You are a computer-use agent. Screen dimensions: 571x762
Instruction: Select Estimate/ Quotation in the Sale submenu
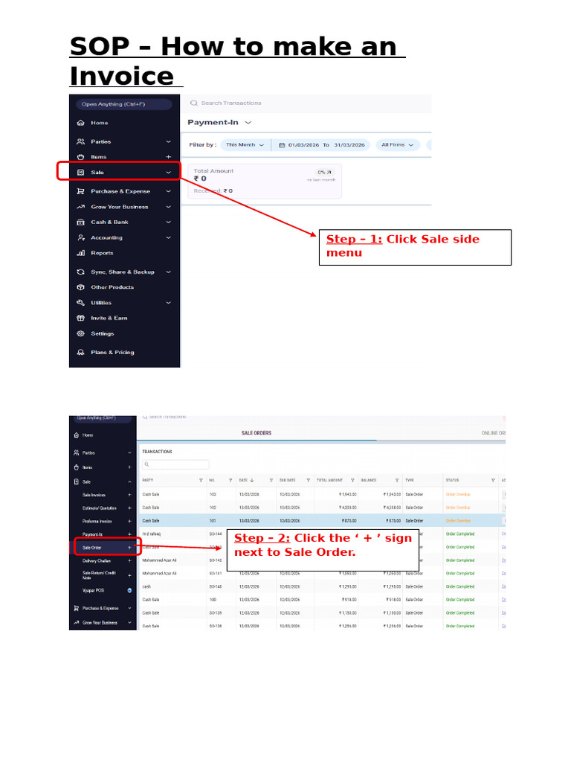(100, 508)
